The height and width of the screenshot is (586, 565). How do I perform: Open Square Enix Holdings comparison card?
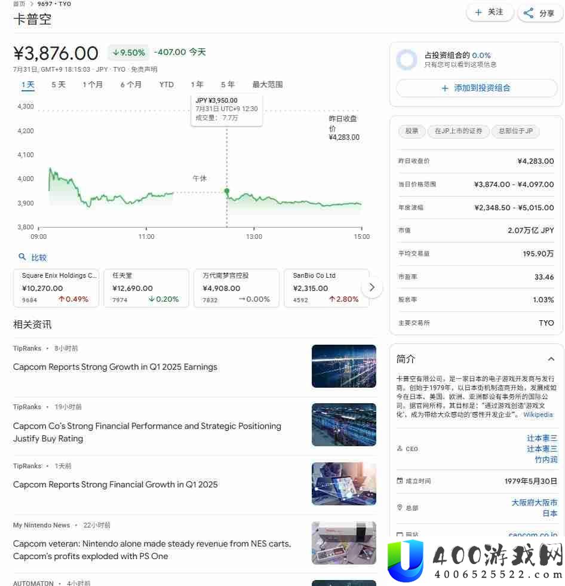(56, 288)
